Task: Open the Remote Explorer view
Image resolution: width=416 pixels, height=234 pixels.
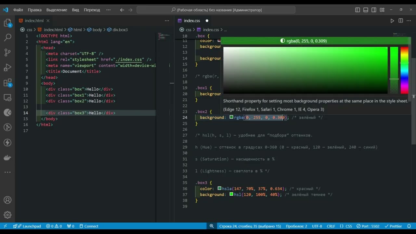Action: pos(7,97)
